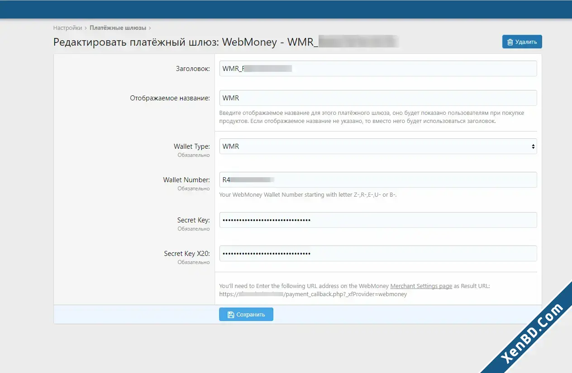Click the display name description text
The height and width of the screenshot is (373, 572).
(372, 117)
